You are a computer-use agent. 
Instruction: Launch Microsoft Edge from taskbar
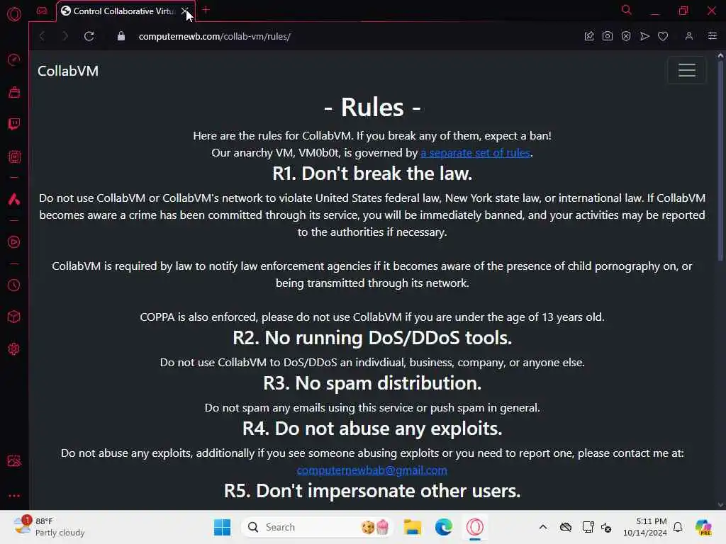click(x=444, y=527)
